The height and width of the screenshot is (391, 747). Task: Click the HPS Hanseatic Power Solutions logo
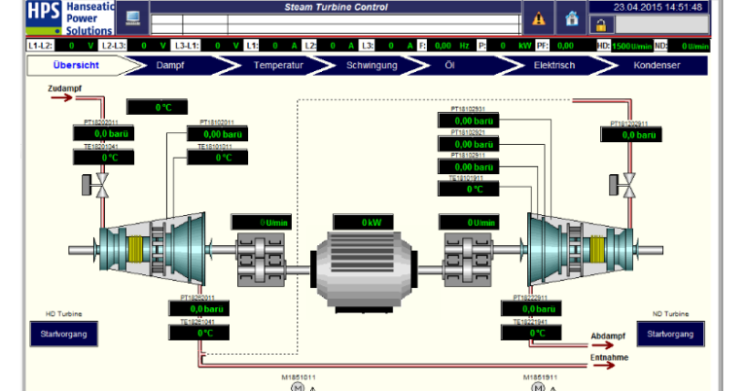(58, 18)
